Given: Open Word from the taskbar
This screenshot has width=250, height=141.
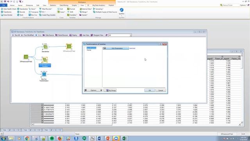Looking at the screenshot, I should (x=100, y=138).
